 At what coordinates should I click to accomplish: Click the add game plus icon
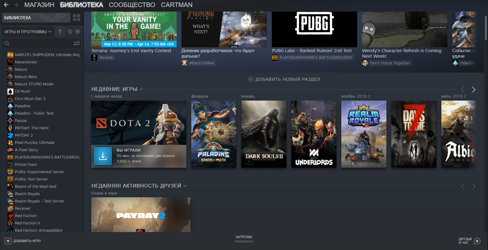pos(8,241)
